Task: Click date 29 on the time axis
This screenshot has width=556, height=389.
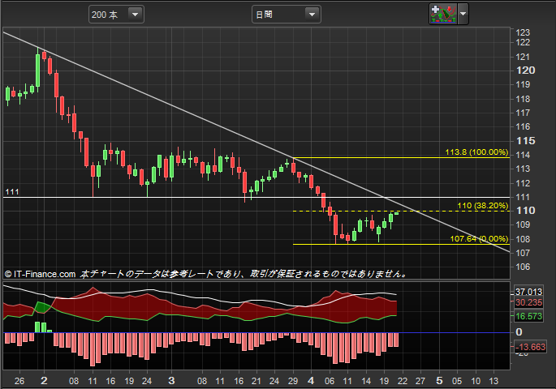Action: pyautogui.click(x=293, y=381)
